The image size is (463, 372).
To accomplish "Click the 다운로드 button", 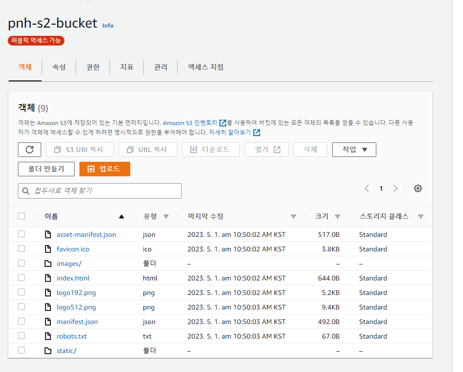I will tap(211, 150).
